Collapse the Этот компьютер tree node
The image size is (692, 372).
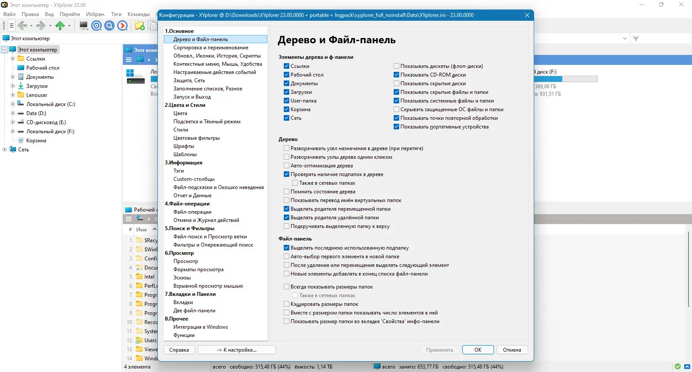(5, 50)
